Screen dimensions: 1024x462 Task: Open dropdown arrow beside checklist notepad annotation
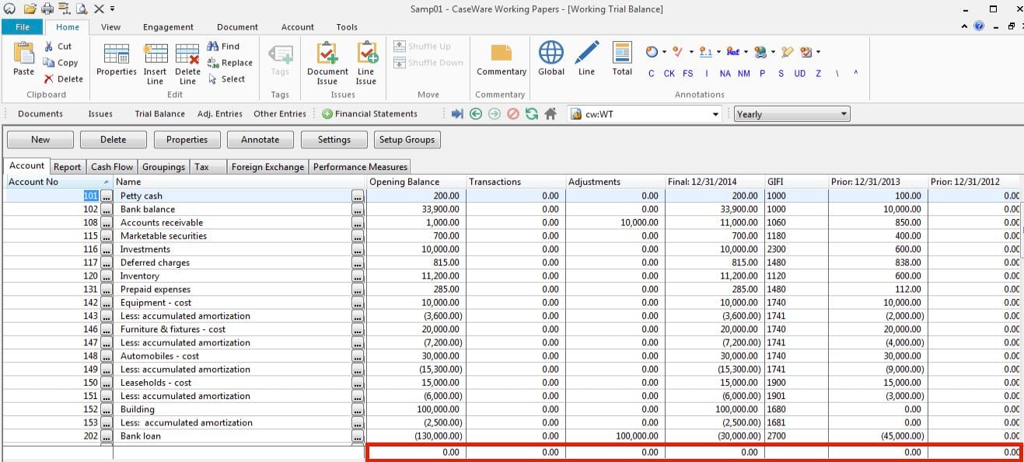coord(818,52)
